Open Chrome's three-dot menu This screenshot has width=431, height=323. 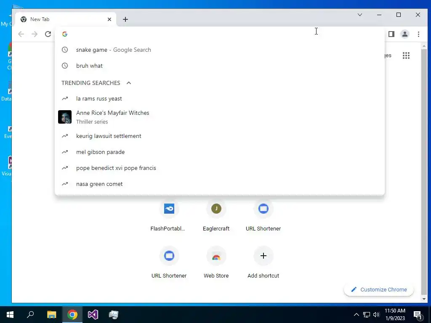pyautogui.click(x=418, y=34)
